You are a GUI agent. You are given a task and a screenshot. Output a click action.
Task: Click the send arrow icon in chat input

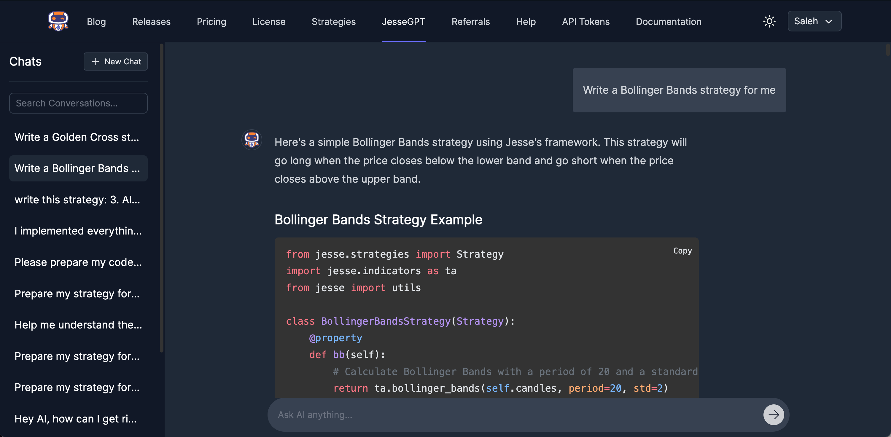(x=773, y=414)
